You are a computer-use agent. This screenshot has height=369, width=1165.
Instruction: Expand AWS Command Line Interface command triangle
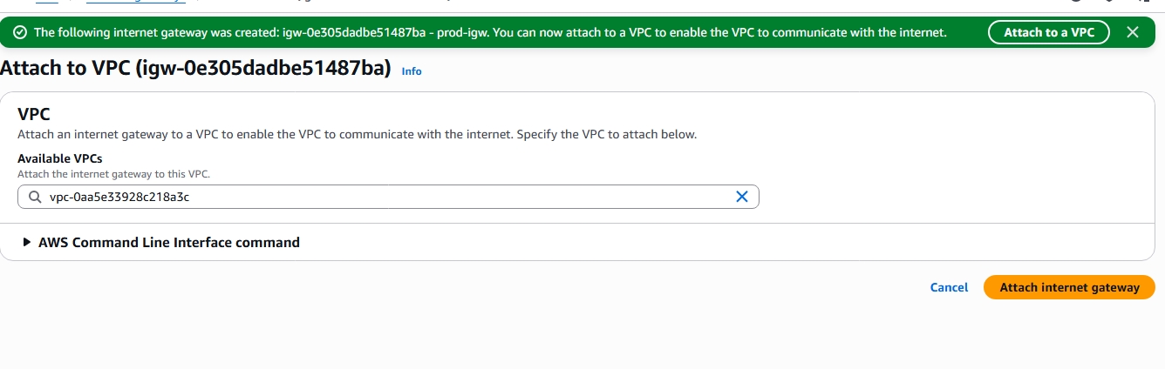27,242
